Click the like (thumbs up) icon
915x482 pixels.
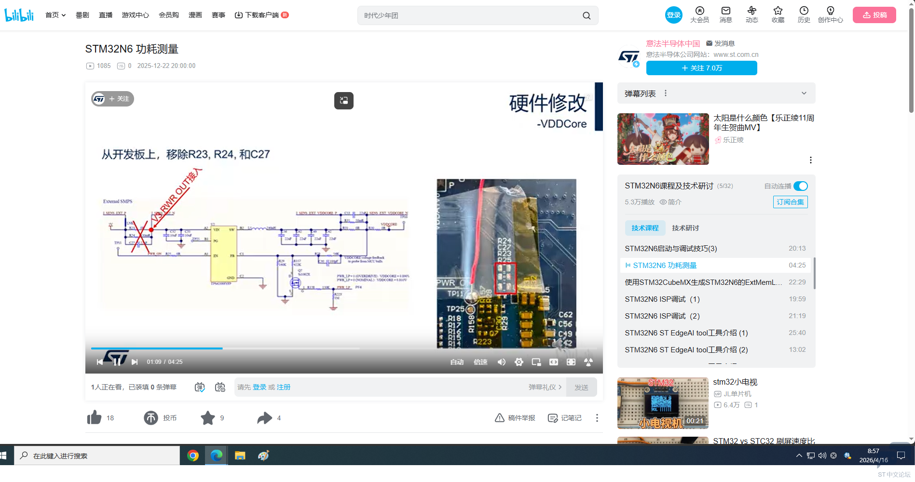pyautogui.click(x=95, y=417)
